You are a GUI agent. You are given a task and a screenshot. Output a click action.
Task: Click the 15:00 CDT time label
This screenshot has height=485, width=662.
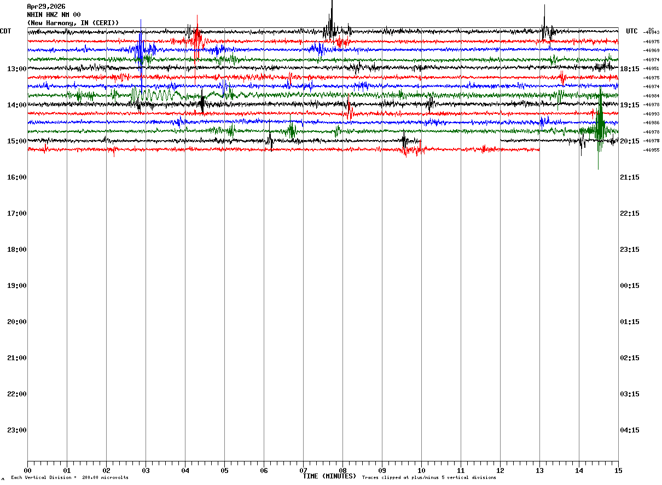(x=17, y=141)
